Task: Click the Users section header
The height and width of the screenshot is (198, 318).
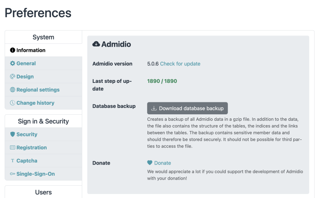Action: tap(43, 192)
